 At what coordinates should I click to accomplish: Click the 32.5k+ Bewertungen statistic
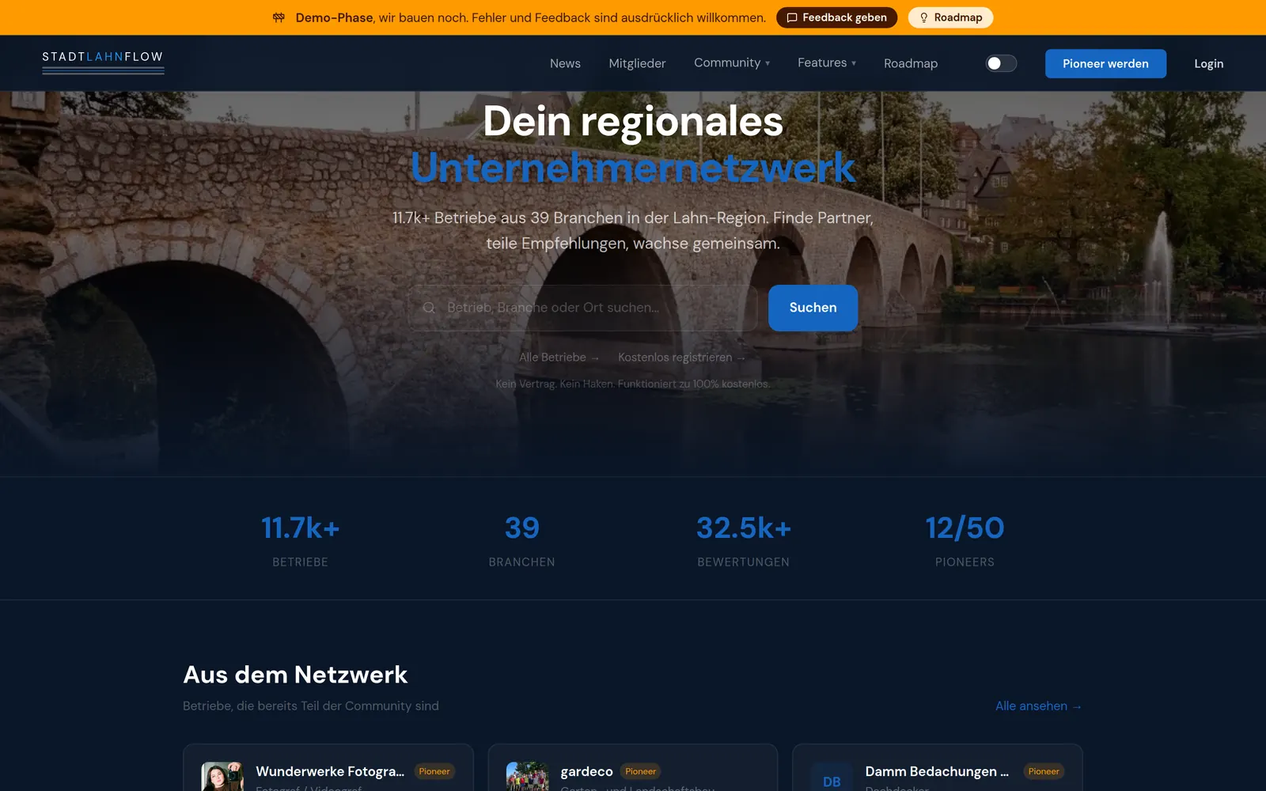click(743, 539)
